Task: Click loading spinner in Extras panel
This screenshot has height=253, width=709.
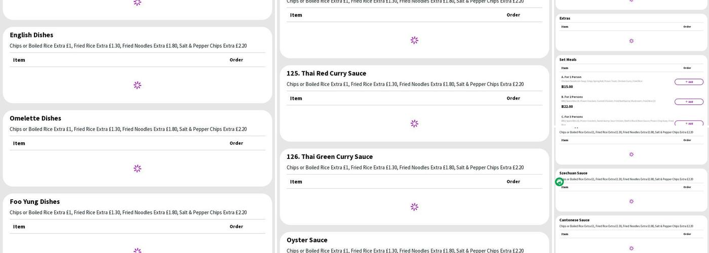Action: (x=631, y=41)
